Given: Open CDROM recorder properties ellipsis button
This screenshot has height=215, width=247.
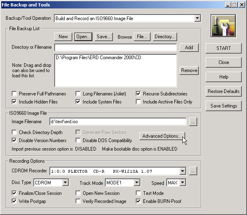Looking at the screenshot, I should tap(193, 171).
